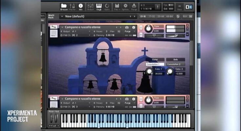Enable the Convolution 1 button
The width and height of the screenshot is (241, 131).
point(155,64)
